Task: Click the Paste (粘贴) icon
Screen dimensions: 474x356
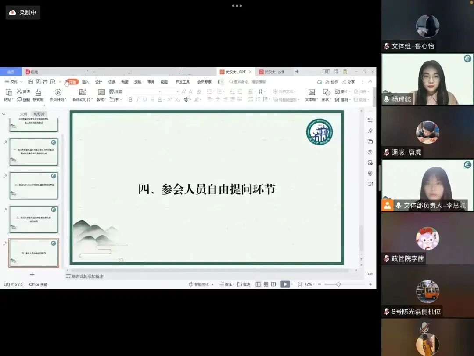Action: click(8, 92)
